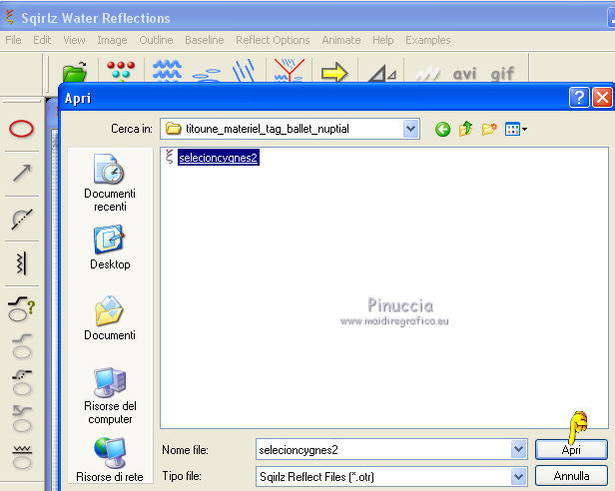
Task: Expand the Cerca in folder dropdown
Action: point(410,129)
